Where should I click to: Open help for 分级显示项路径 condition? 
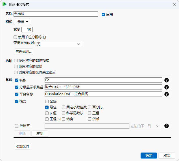tap(167, 87)
